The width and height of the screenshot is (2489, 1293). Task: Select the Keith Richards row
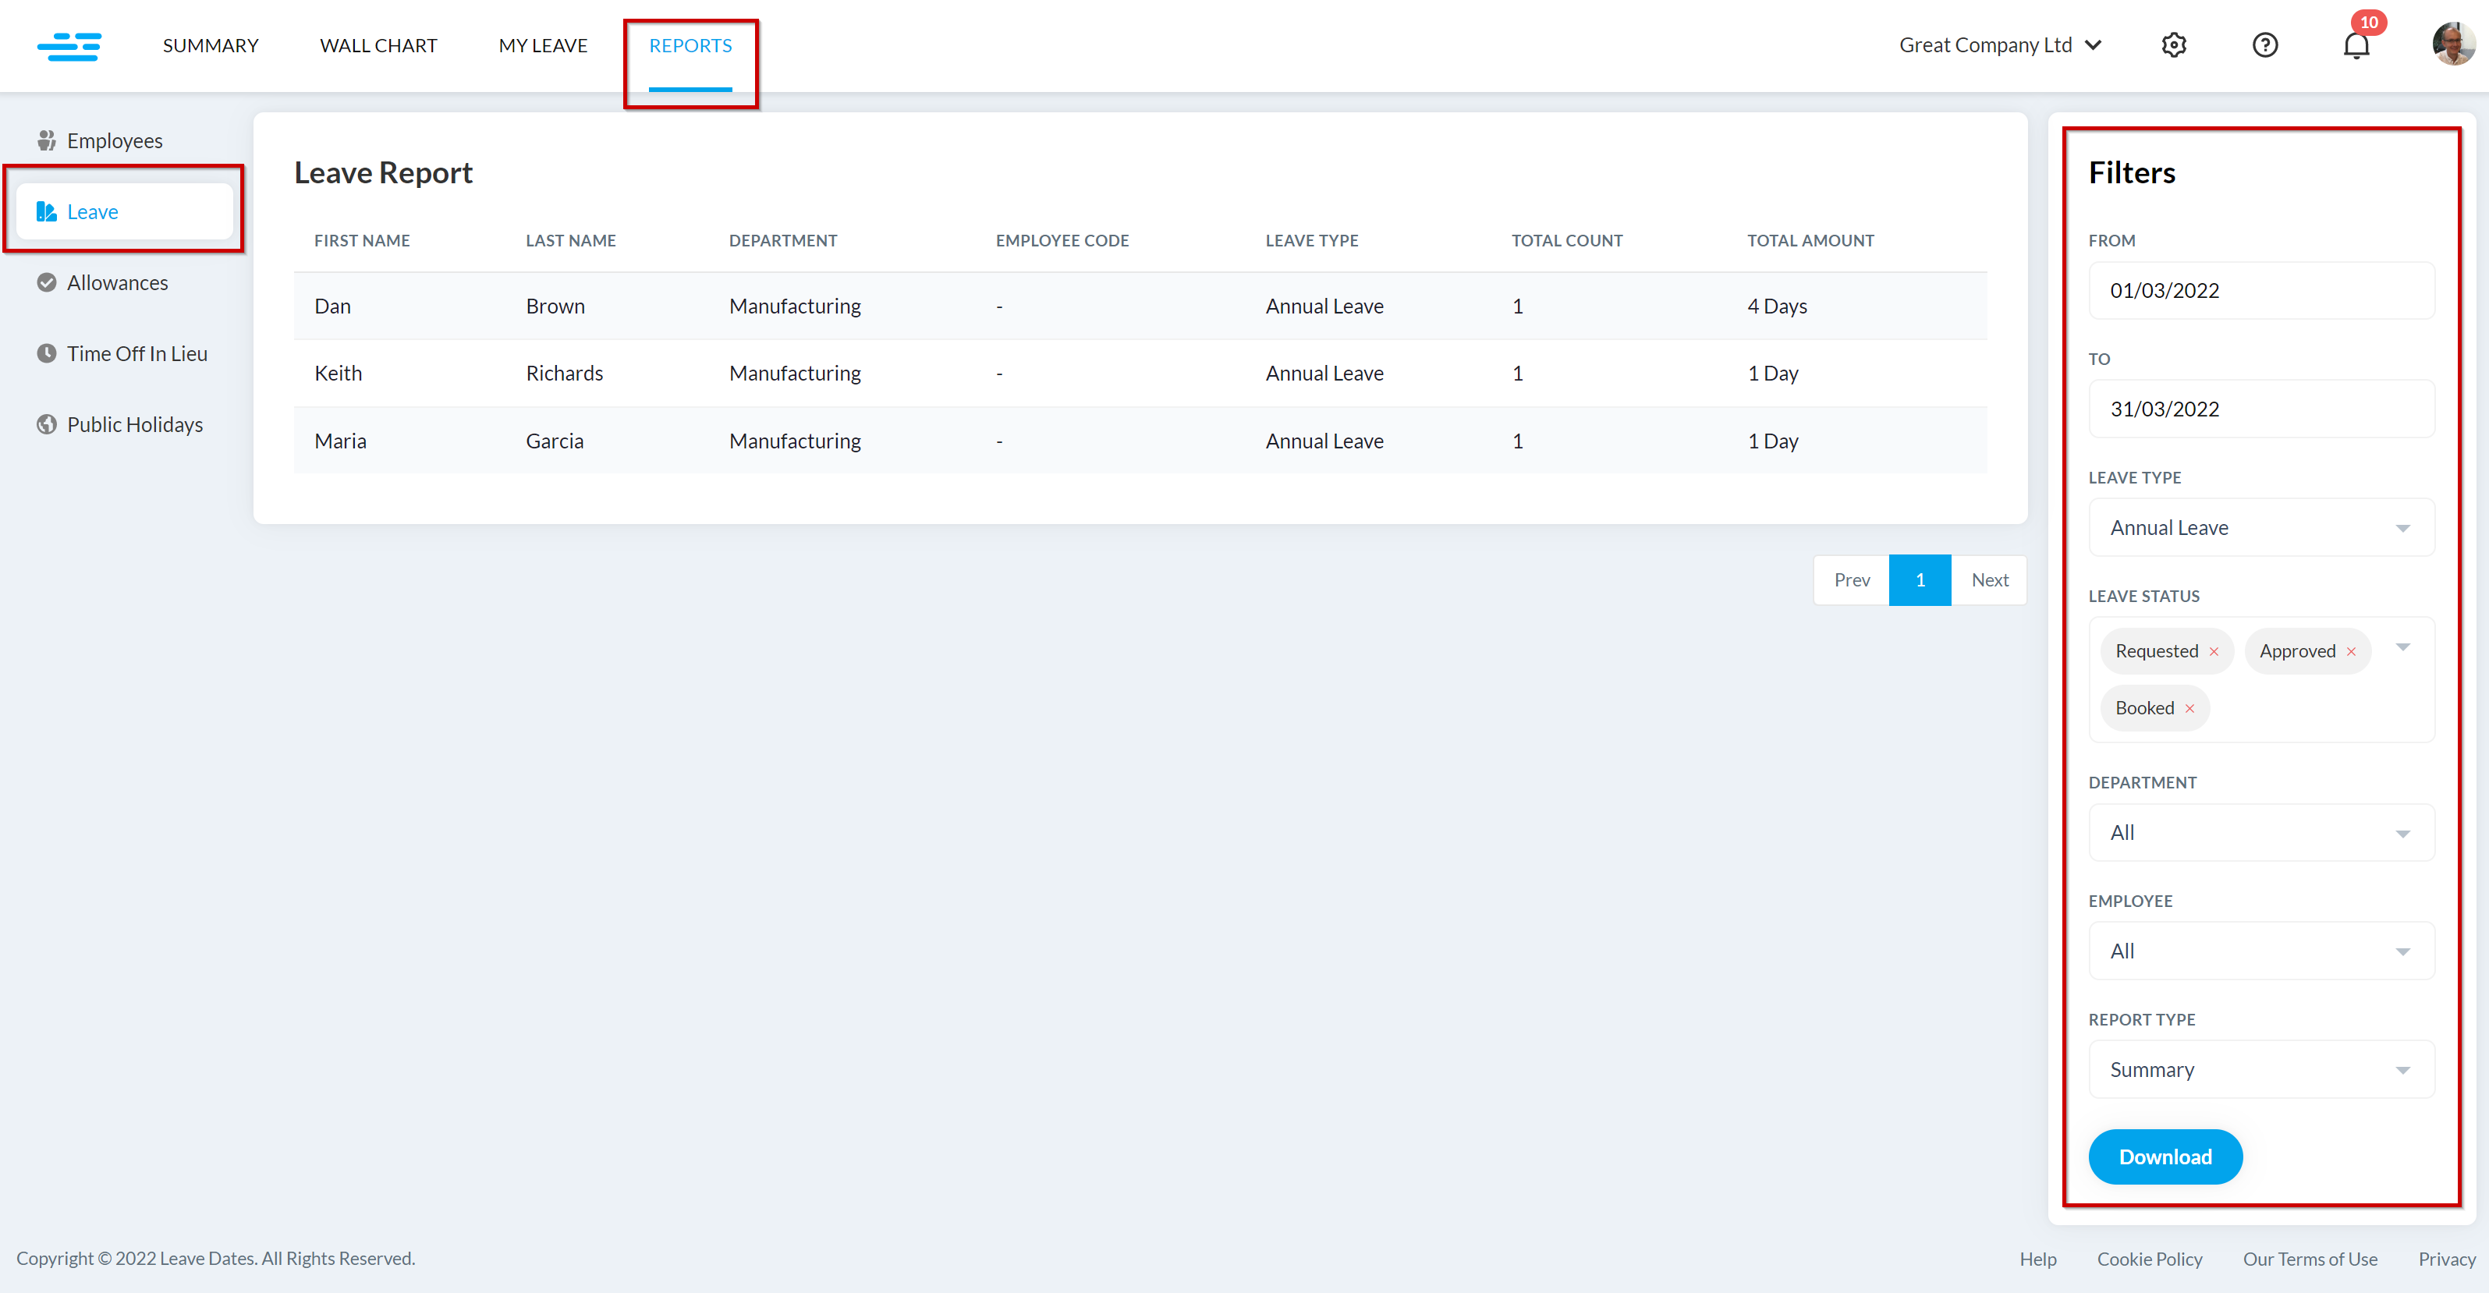(1140, 373)
